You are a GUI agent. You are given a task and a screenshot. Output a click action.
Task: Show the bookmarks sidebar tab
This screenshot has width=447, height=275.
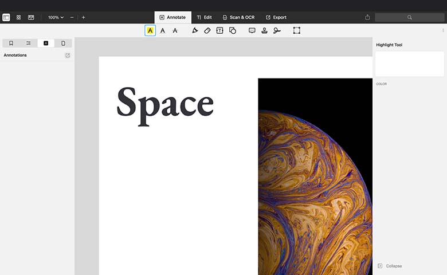click(x=11, y=43)
